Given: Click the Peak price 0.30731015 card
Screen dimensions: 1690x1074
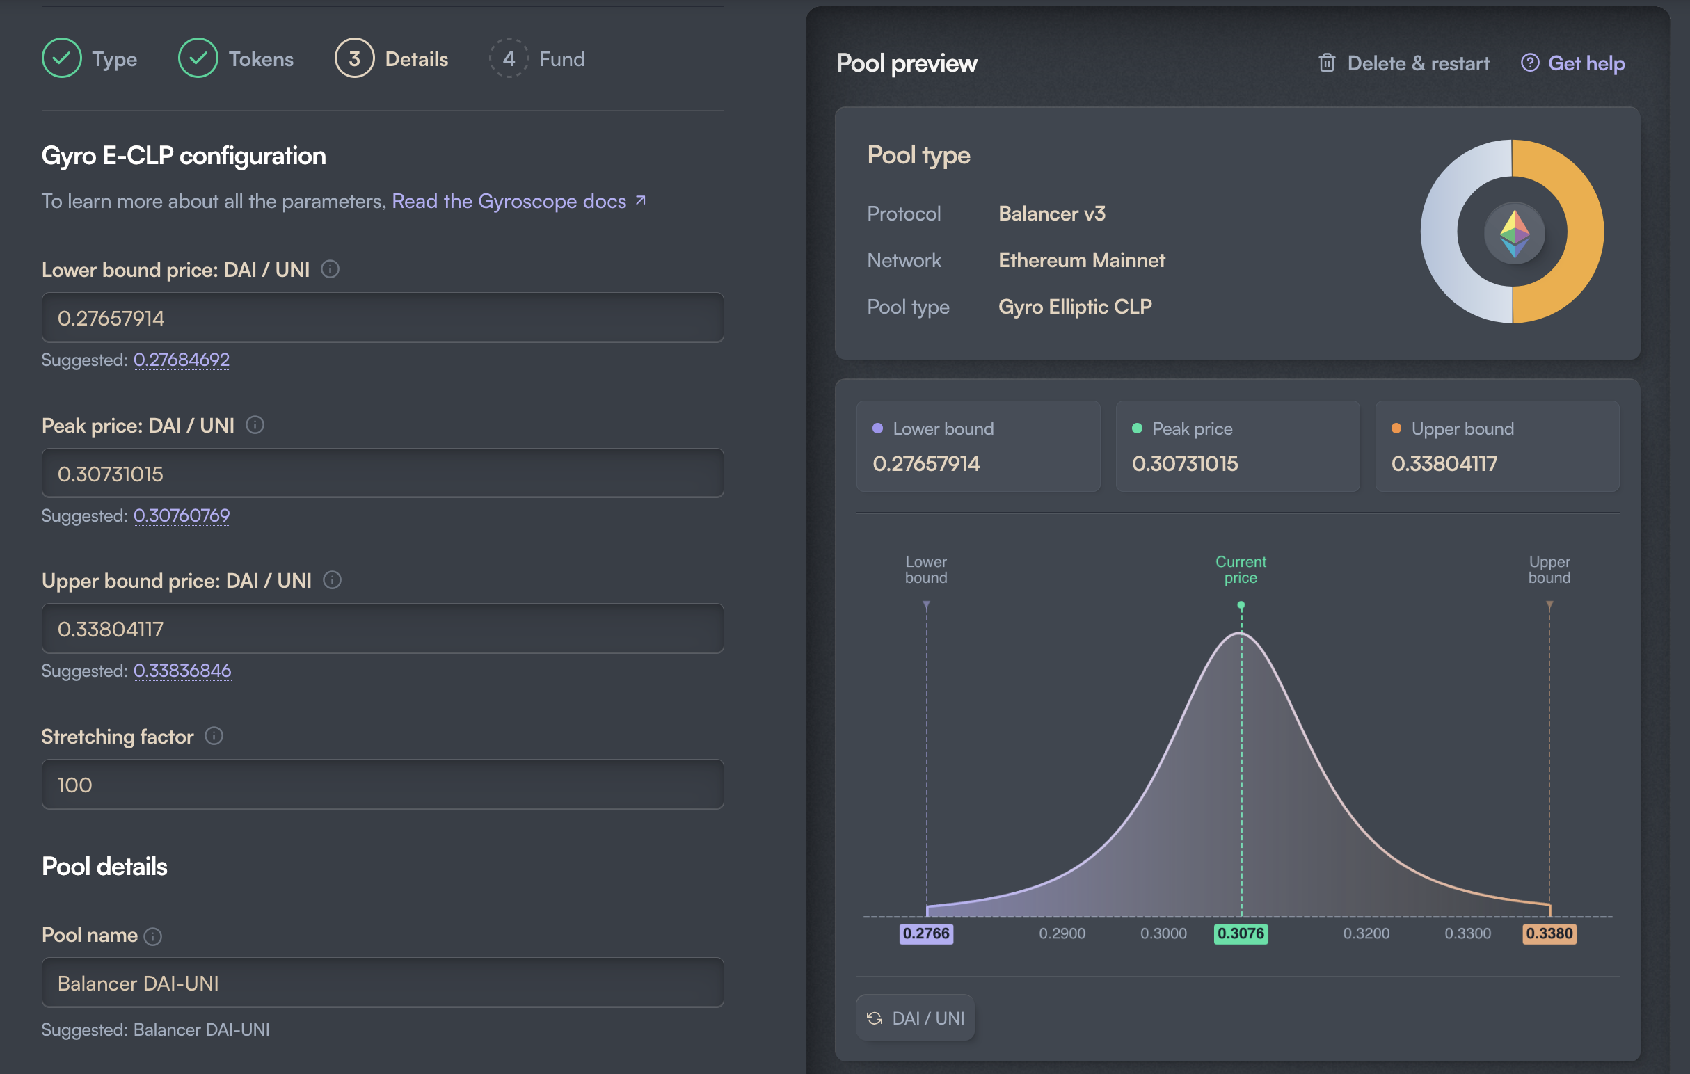Looking at the screenshot, I should click(1238, 446).
